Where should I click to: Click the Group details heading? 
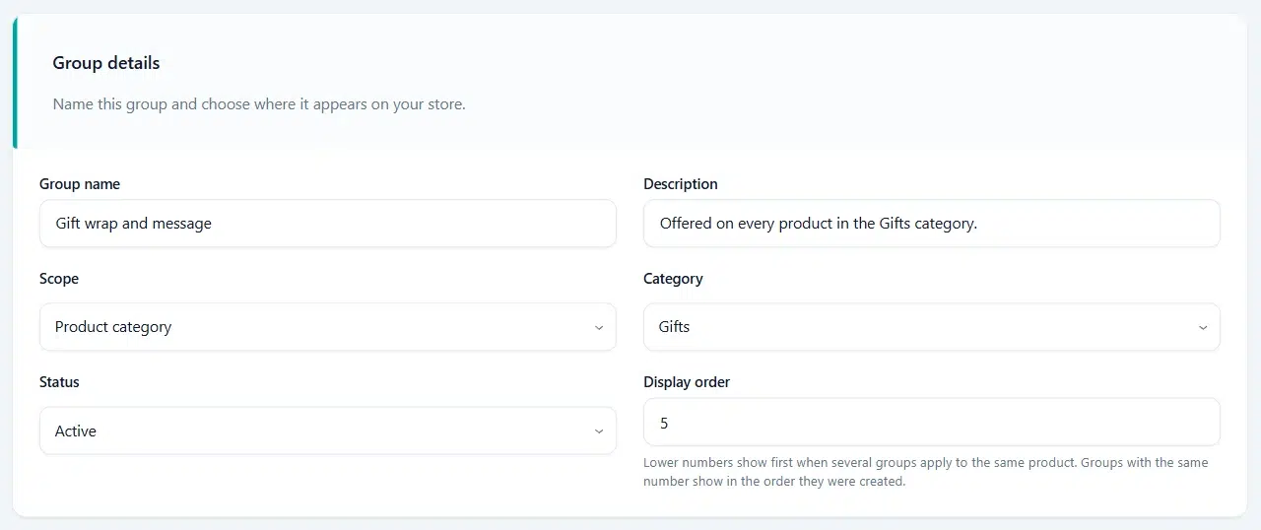coord(106,63)
